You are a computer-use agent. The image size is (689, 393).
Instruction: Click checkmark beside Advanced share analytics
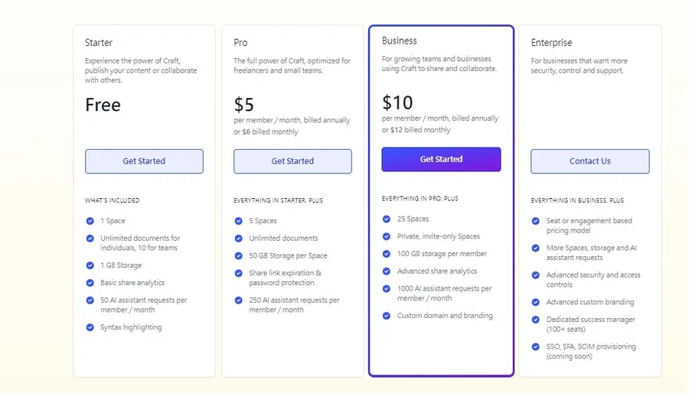pyautogui.click(x=387, y=271)
